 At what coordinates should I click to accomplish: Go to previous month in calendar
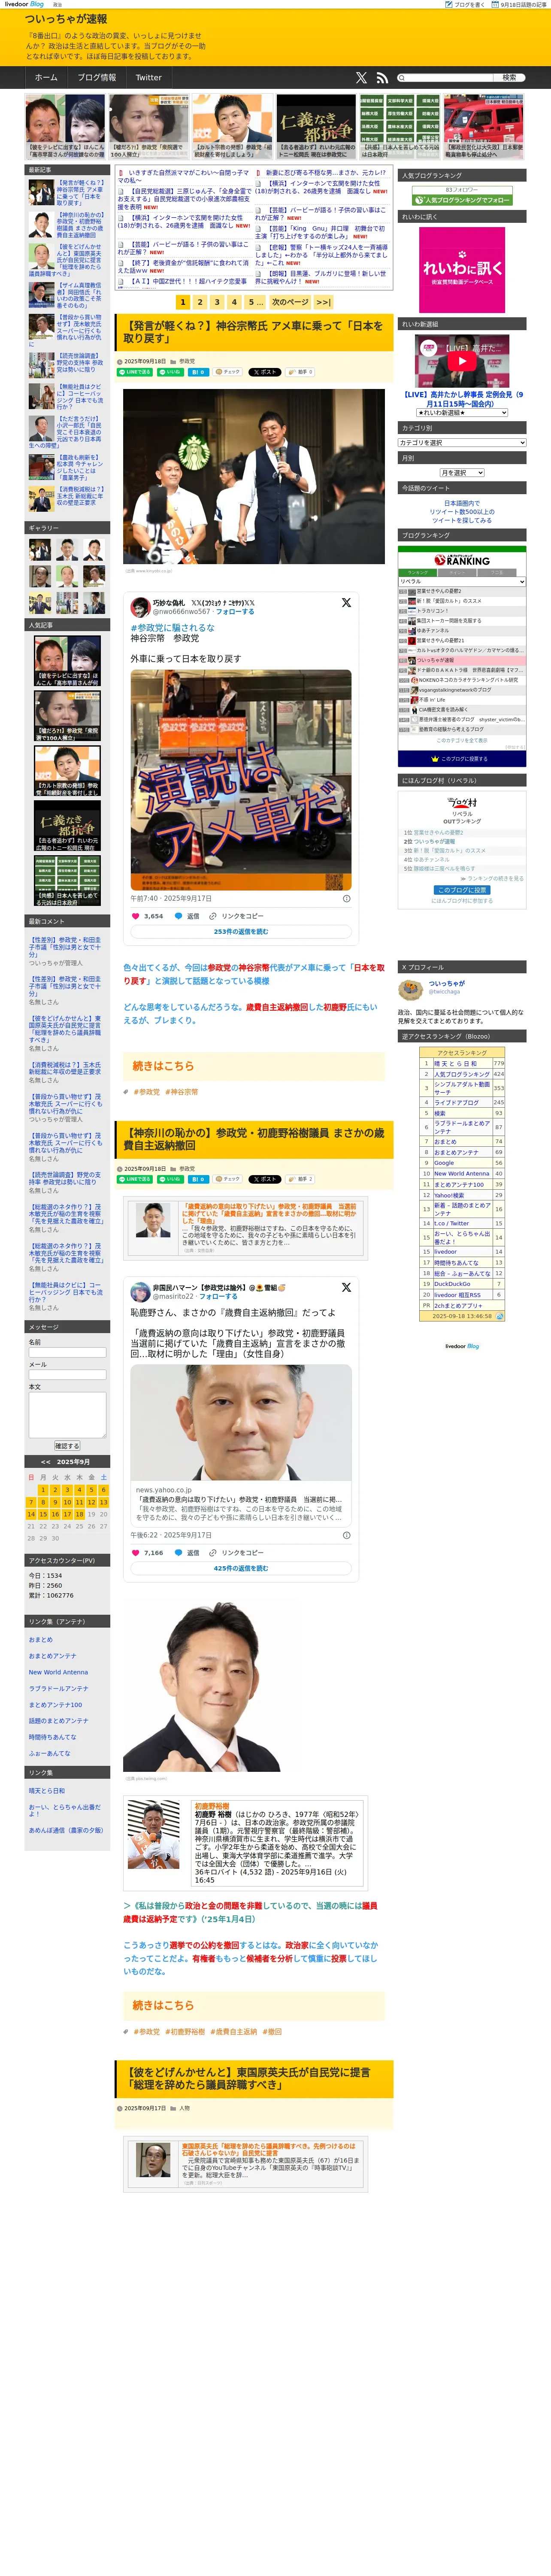(45, 1461)
